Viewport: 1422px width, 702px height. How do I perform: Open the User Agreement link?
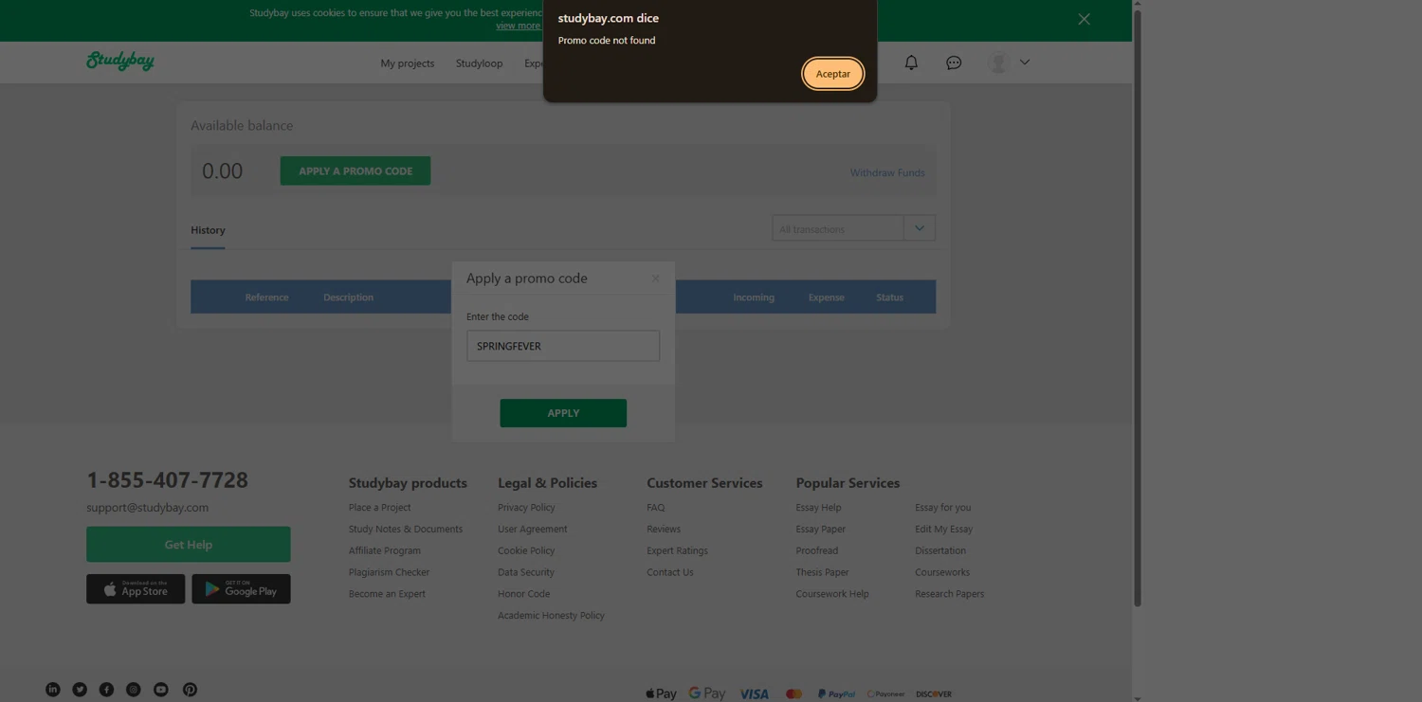click(x=532, y=530)
